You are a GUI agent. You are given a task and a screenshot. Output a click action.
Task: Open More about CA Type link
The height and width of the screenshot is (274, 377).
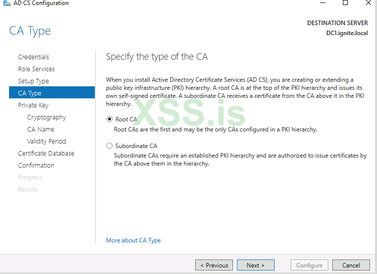click(134, 240)
